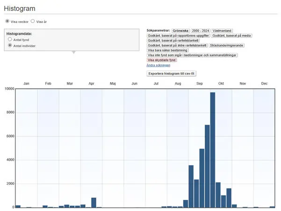Select the 'Visa veckor' radio button
The height and width of the screenshot is (211, 281).
tap(7, 21)
